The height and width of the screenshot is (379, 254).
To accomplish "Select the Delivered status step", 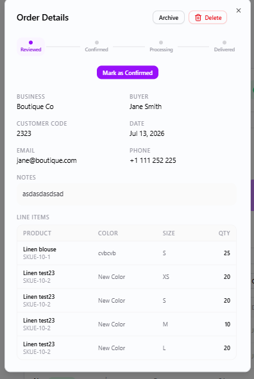I will [x=224, y=46].
